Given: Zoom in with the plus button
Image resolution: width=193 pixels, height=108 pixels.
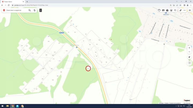Looking at the screenshot, I should (189, 48).
